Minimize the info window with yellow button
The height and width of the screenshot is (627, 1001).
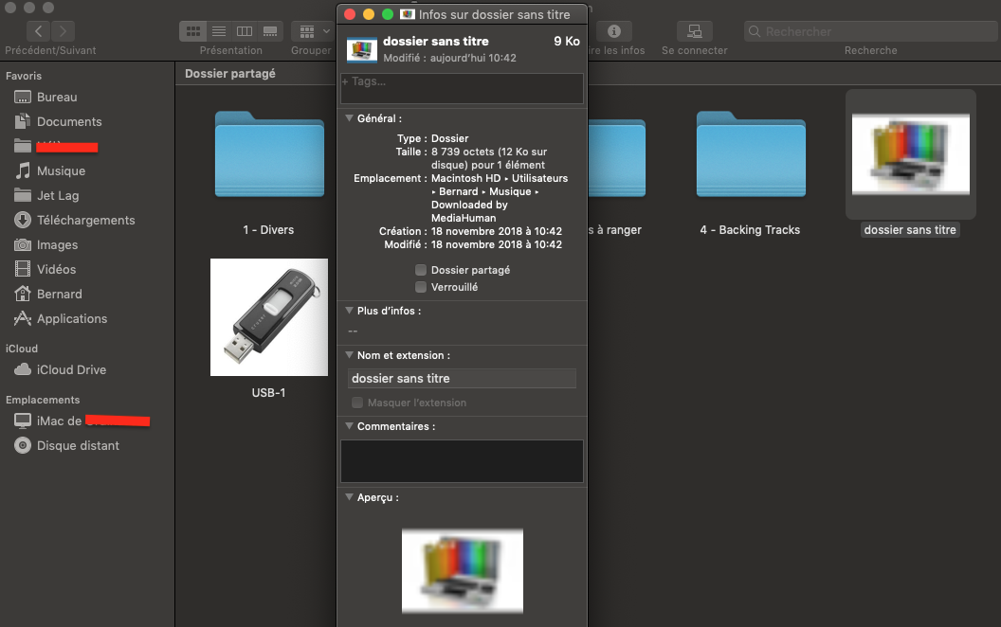(x=369, y=14)
